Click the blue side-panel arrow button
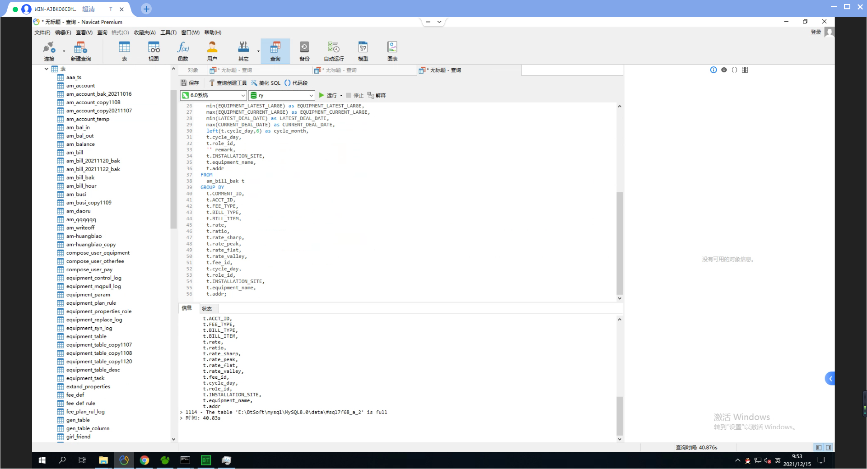The height and width of the screenshot is (469, 867). click(x=830, y=378)
